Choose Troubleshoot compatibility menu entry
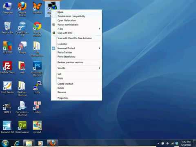This screenshot has width=196, height=147. point(76,16)
